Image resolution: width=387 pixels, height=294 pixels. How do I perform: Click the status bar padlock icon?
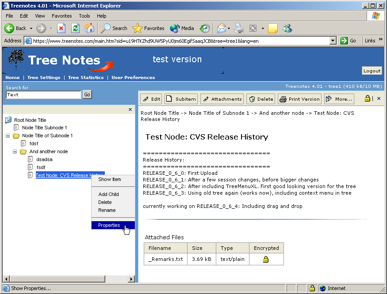pos(312,288)
